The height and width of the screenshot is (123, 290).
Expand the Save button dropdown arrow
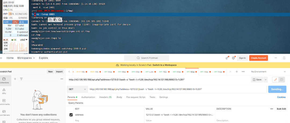[266, 80]
